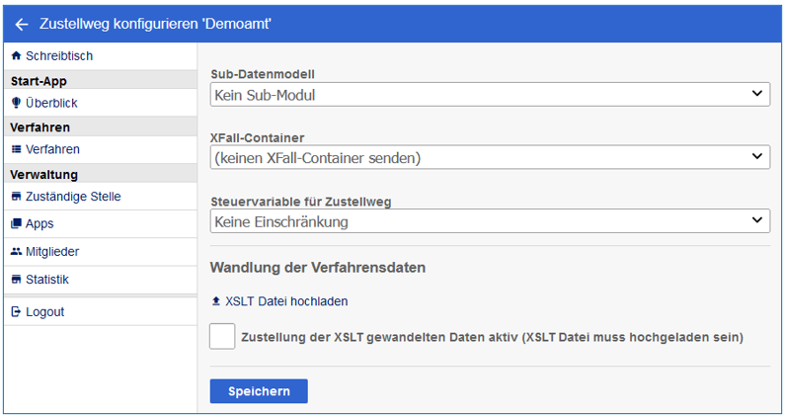Click the Apps stack icon
The height and width of the screenshot is (417, 785).
[16, 224]
